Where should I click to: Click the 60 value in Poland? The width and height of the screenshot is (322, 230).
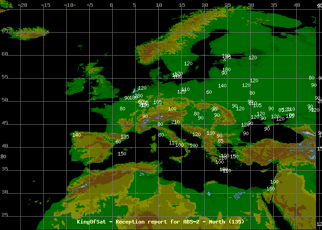(x=209, y=92)
